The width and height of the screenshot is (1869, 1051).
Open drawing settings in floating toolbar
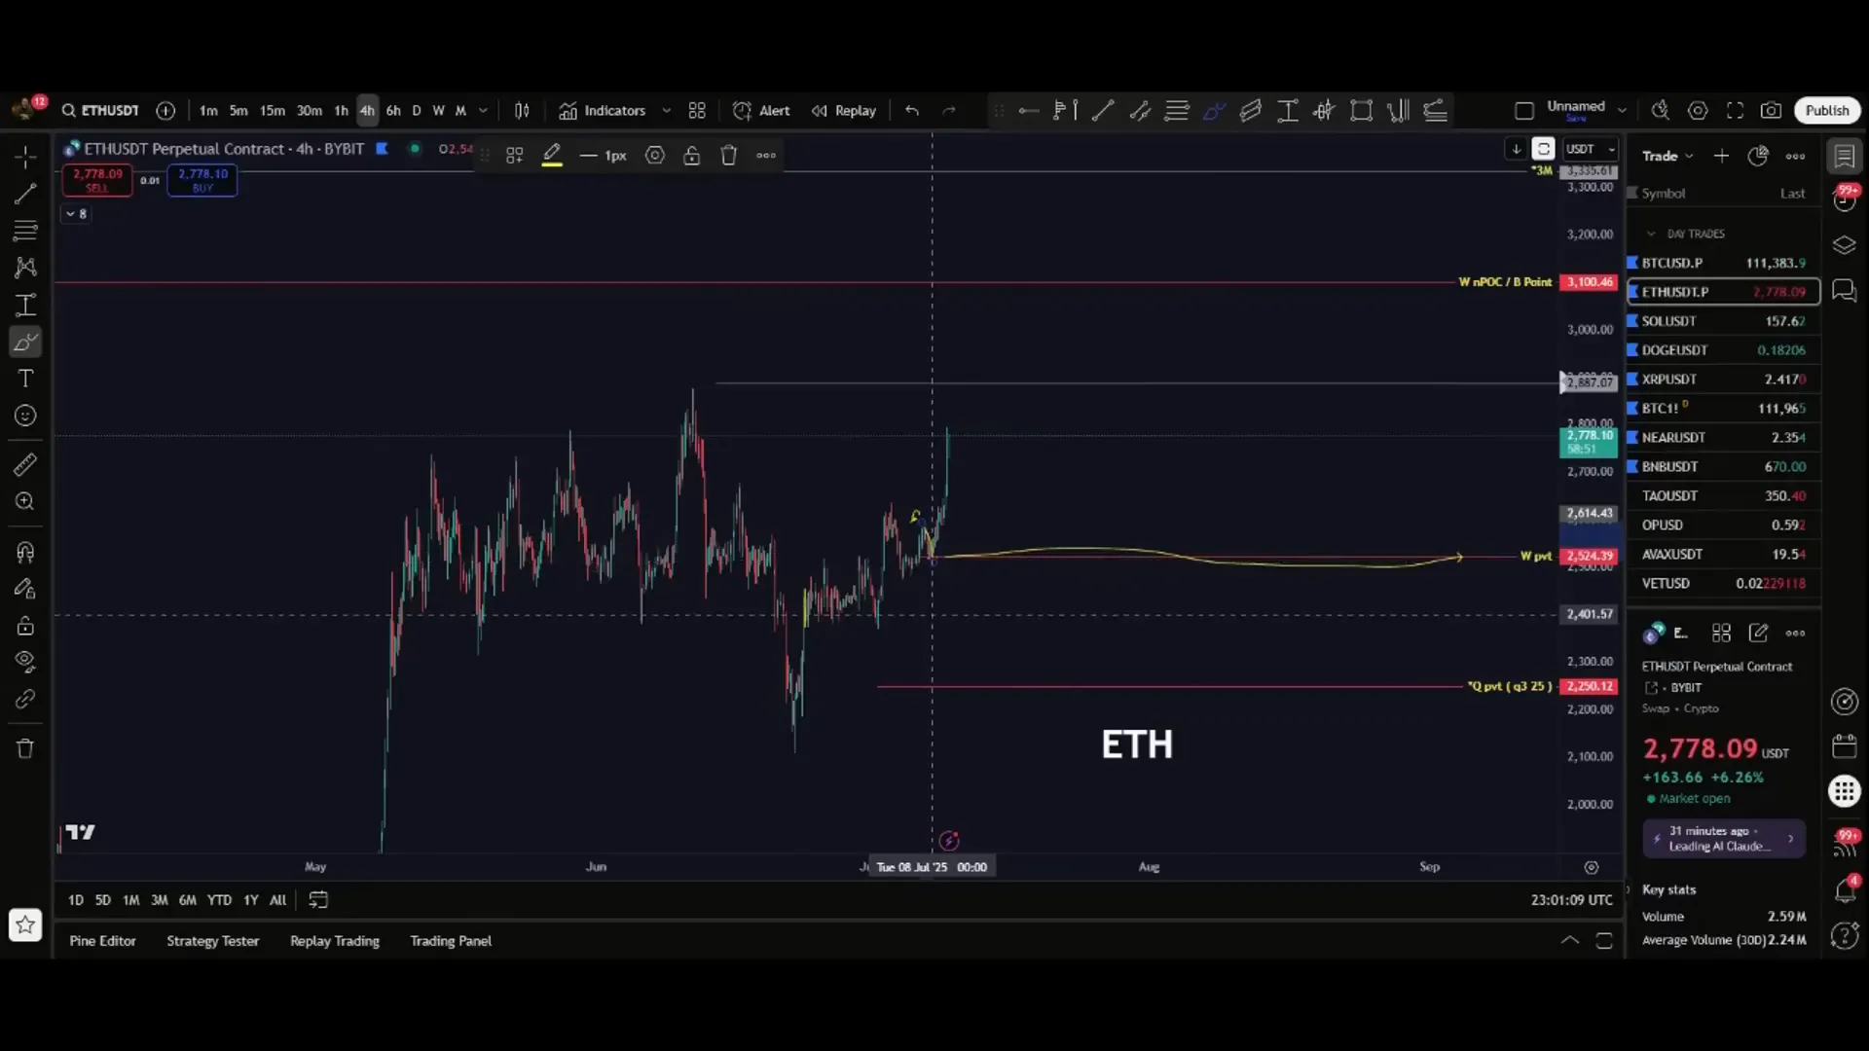655,156
